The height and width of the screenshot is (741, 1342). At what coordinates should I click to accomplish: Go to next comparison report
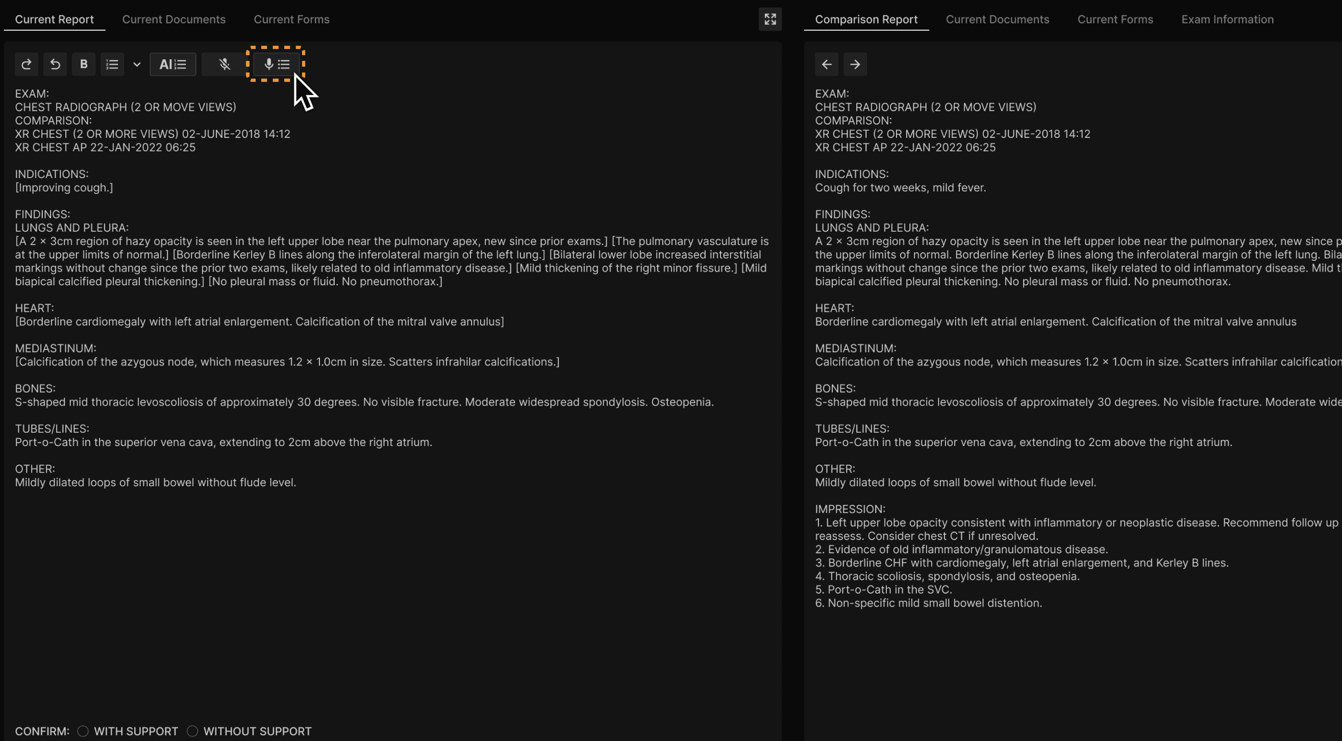tap(855, 64)
